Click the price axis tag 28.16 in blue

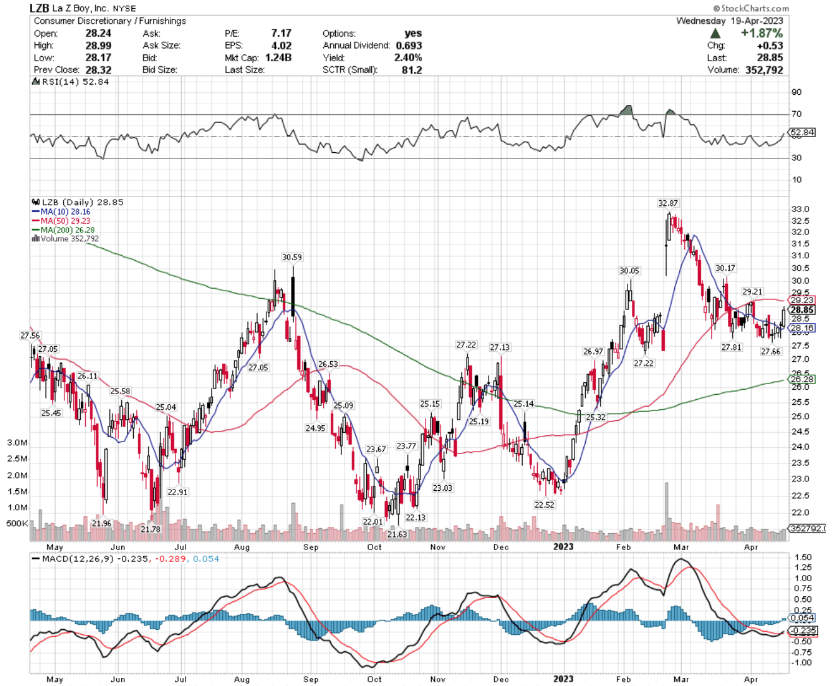point(802,328)
